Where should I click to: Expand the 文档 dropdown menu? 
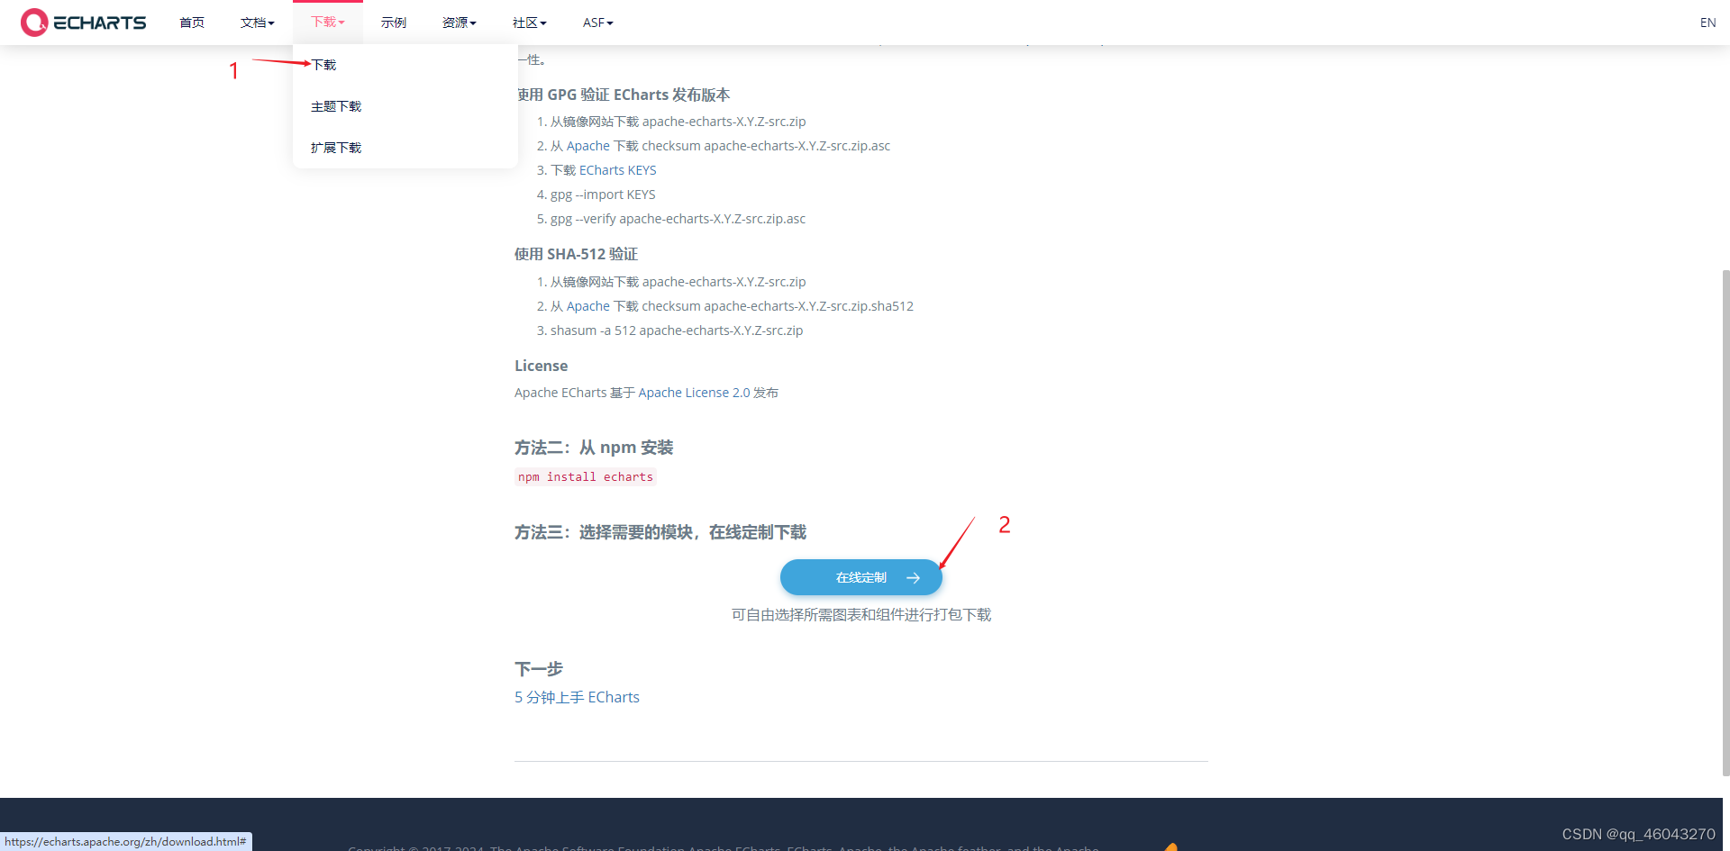coord(257,23)
